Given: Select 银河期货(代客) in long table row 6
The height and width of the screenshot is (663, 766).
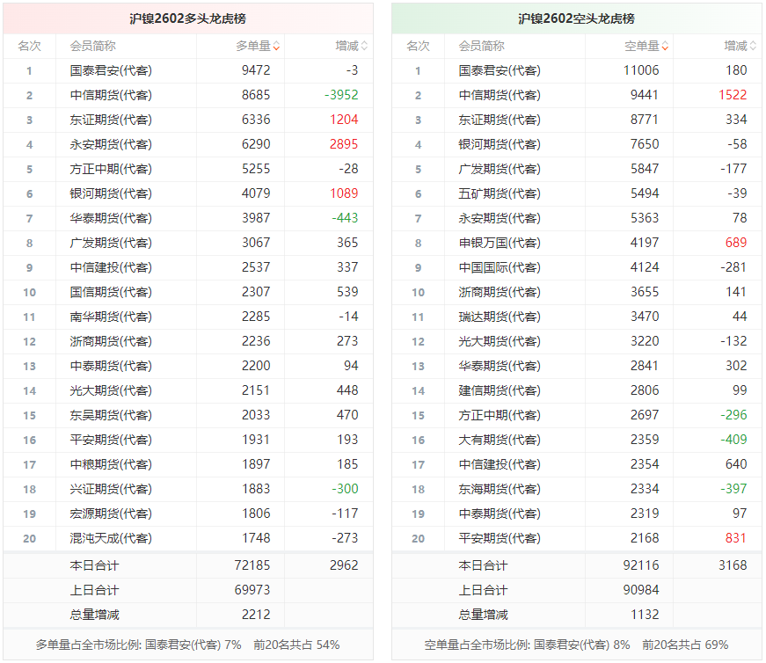Looking at the screenshot, I should (x=111, y=193).
